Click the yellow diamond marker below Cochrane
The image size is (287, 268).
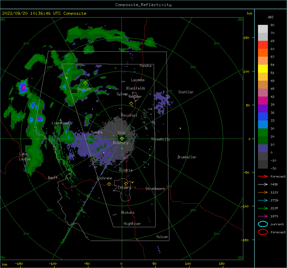(x=109, y=184)
